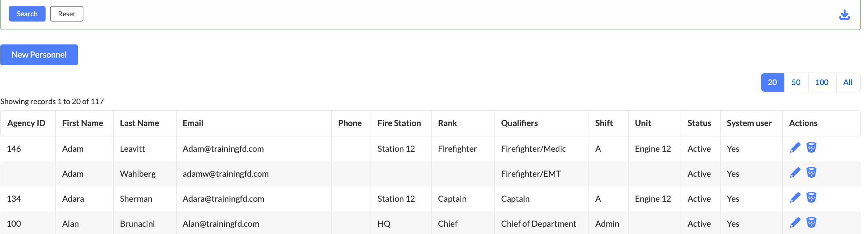Show 20 records per page
Screen dimensions: 867x234
pos(772,82)
